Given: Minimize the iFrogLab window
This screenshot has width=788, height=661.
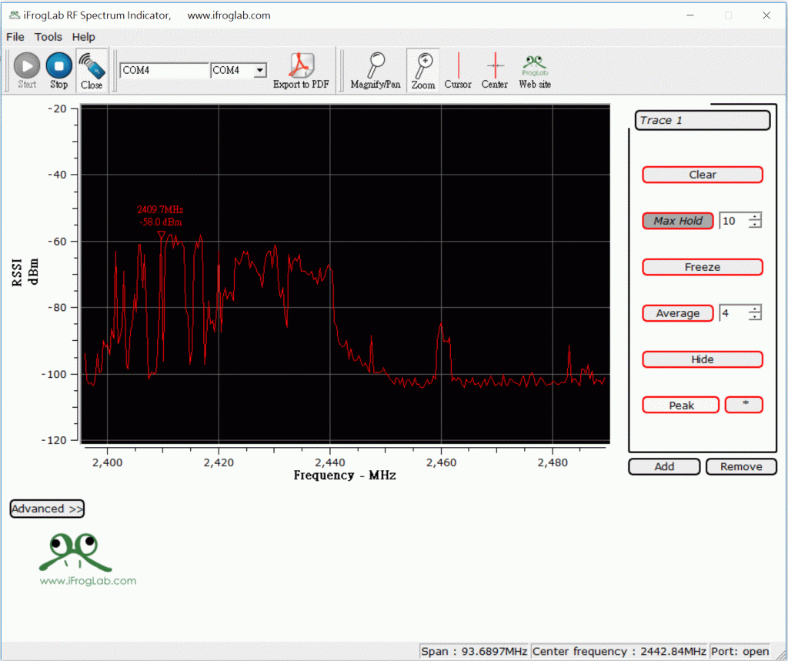Looking at the screenshot, I should (690, 15).
